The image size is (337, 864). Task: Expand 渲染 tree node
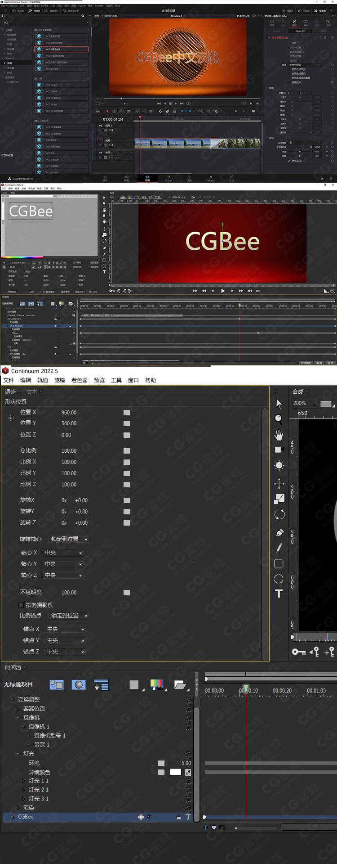(18, 808)
